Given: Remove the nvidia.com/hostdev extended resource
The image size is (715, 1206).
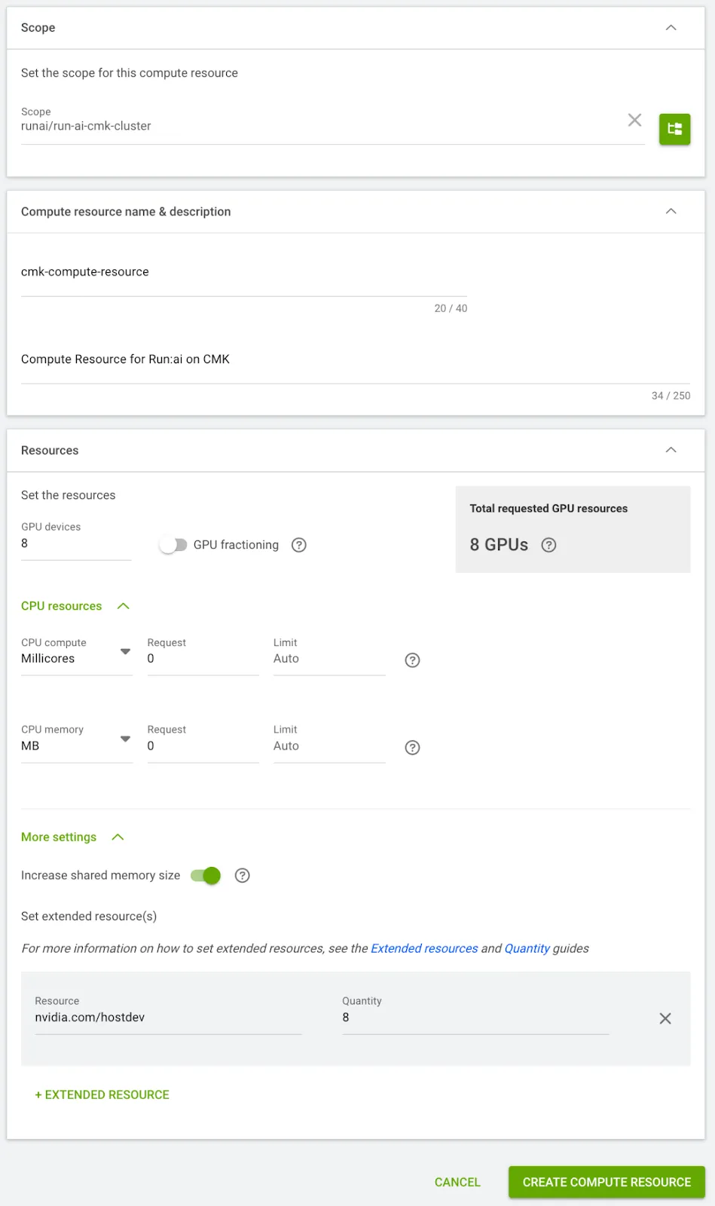Looking at the screenshot, I should (x=665, y=1018).
